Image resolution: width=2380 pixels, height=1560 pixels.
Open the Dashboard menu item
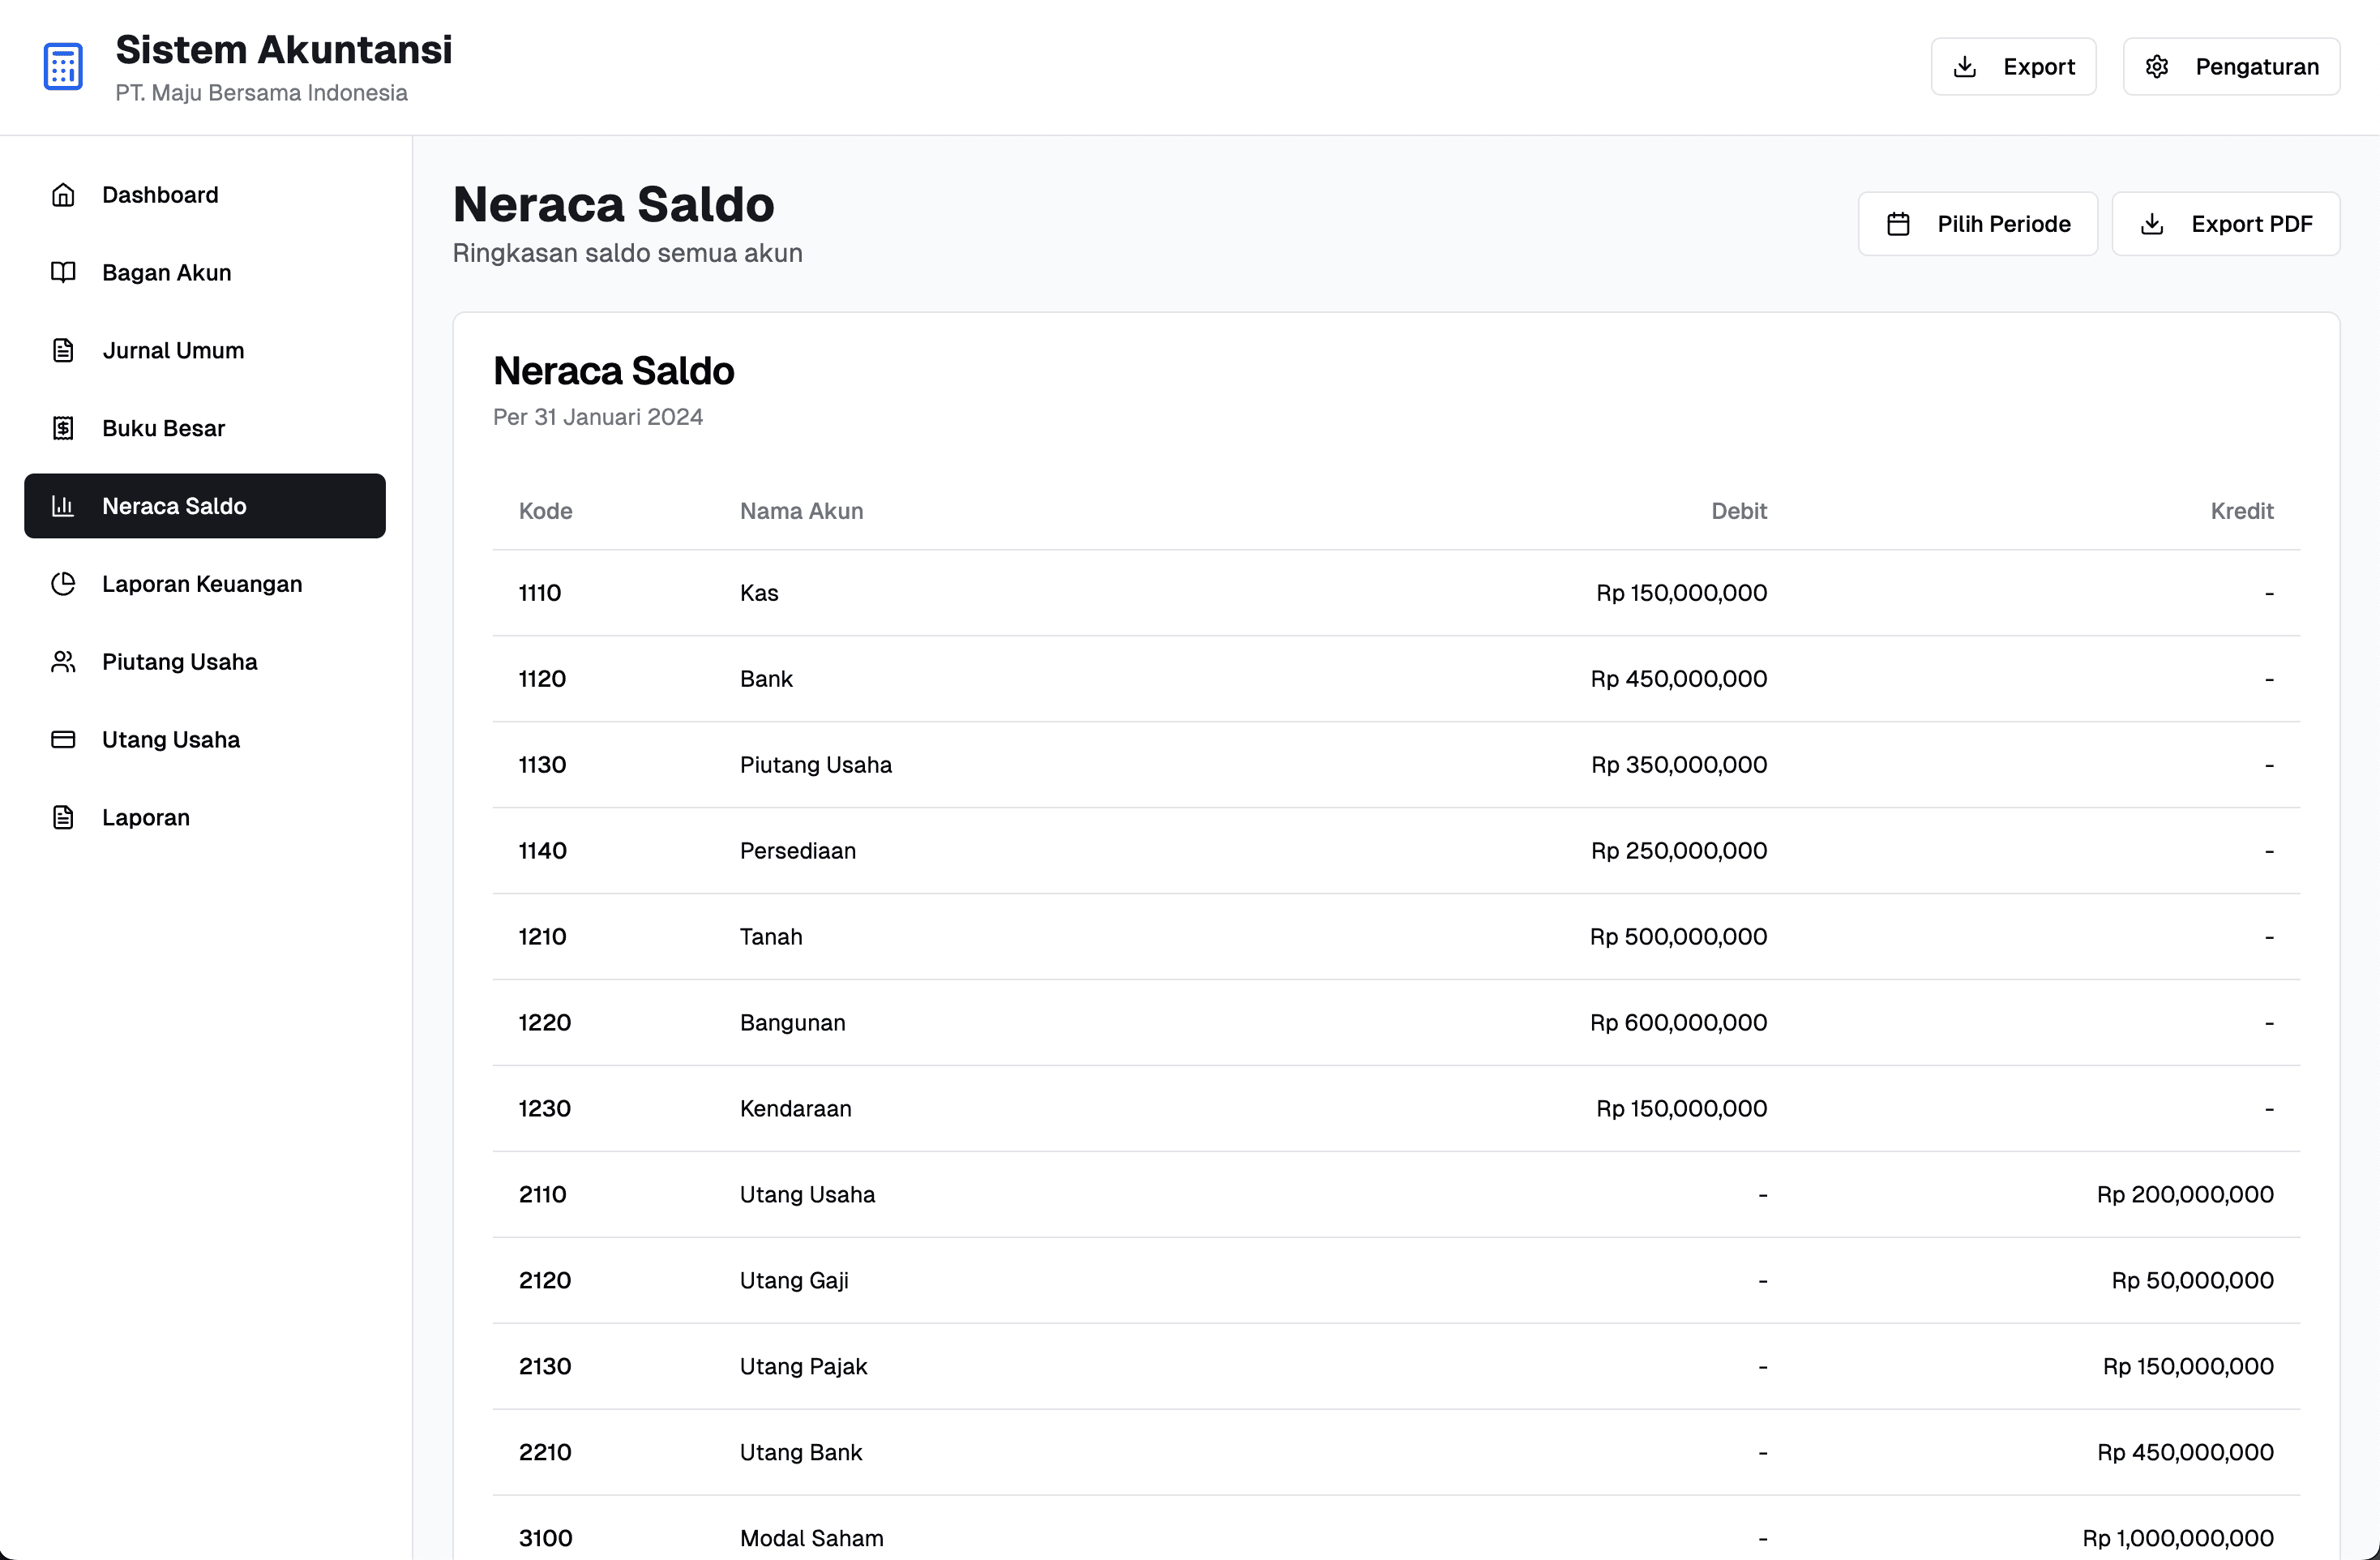coord(205,195)
